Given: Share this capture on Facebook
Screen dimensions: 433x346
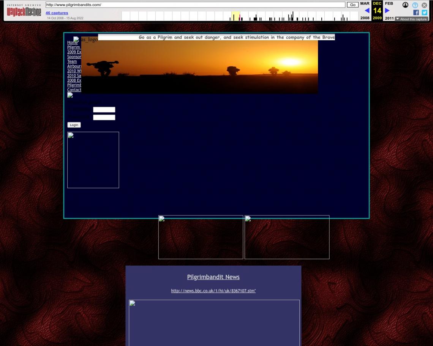Looking at the screenshot, I should 416,13.
